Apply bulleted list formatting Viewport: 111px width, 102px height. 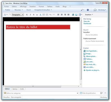pos(47,15)
